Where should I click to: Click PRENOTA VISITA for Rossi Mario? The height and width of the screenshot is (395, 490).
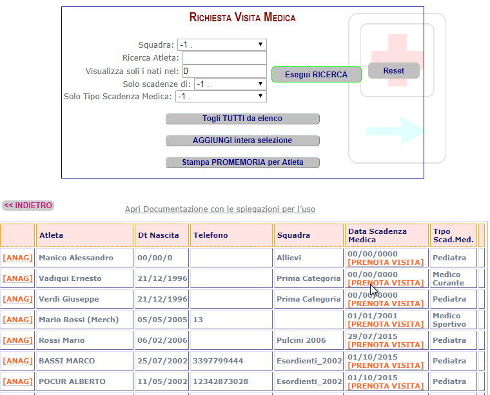(x=386, y=345)
